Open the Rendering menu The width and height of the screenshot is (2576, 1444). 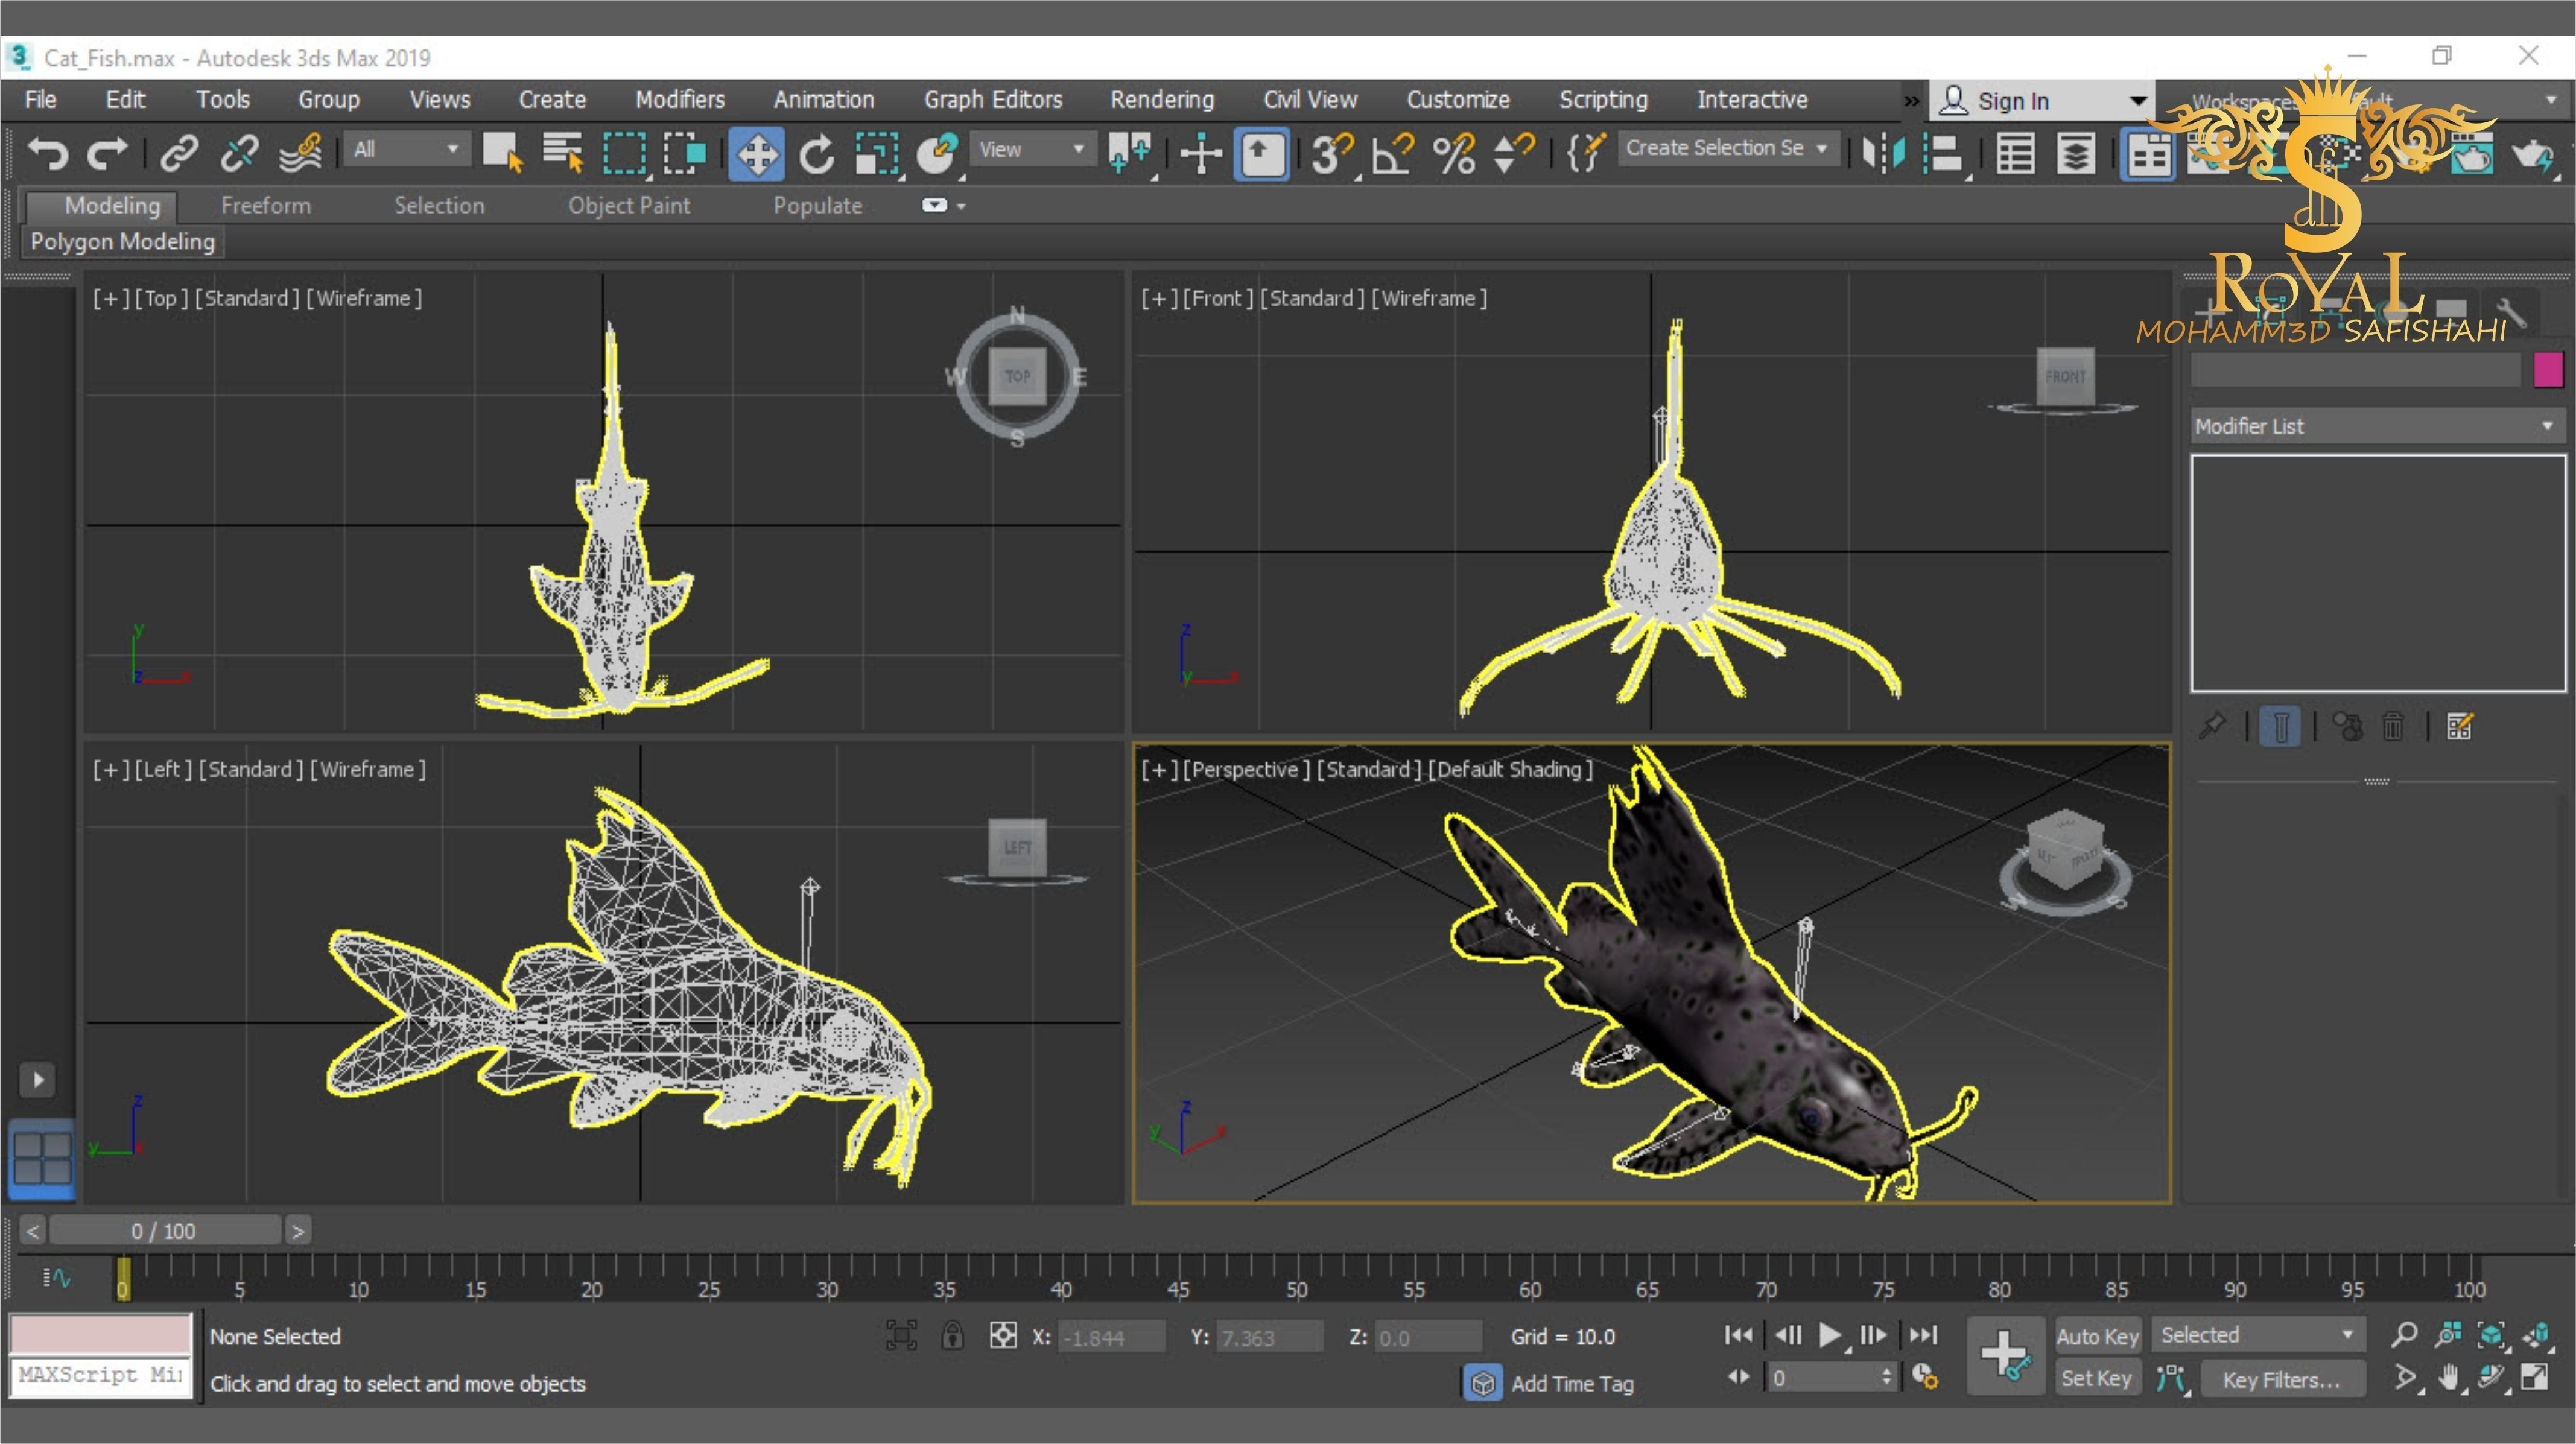[1162, 99]
